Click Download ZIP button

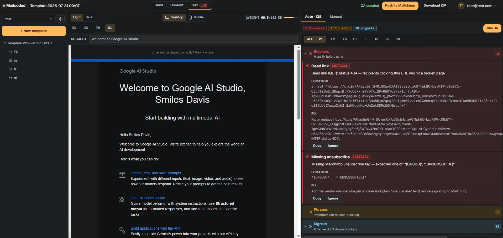[435, 6]
